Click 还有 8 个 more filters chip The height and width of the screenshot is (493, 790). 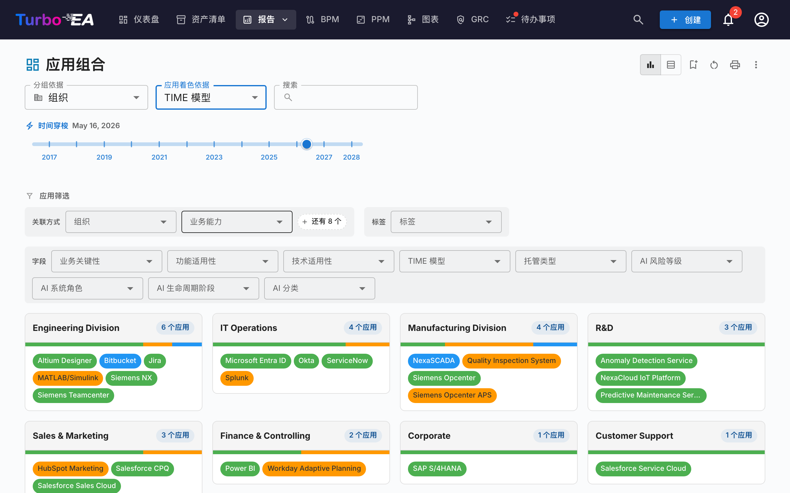[x=322, y=222]
